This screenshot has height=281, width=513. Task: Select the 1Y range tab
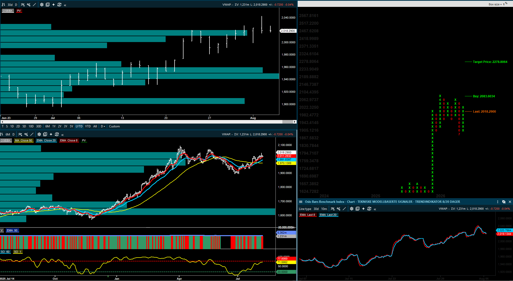pos(54,126)
